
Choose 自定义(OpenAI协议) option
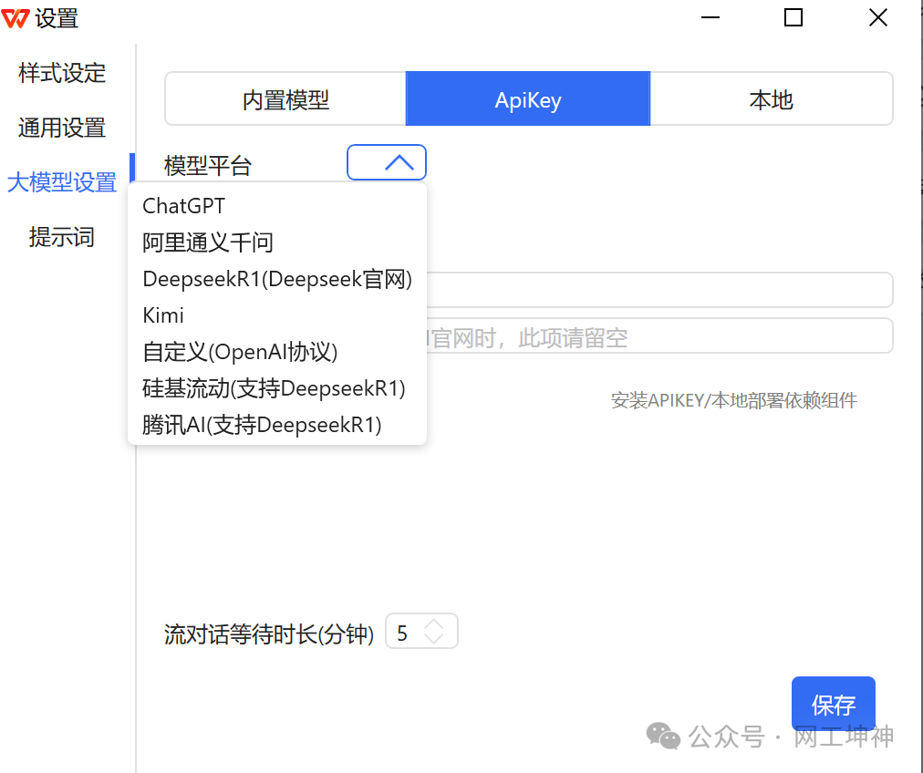(x=276, y=352)
